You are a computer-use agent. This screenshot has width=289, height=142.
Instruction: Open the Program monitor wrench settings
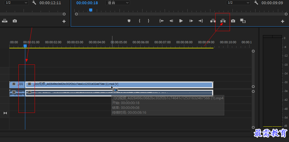pos(256,3)
